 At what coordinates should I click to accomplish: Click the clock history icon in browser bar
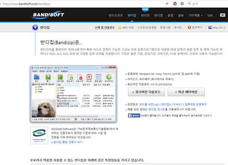(x=182, y=4)
